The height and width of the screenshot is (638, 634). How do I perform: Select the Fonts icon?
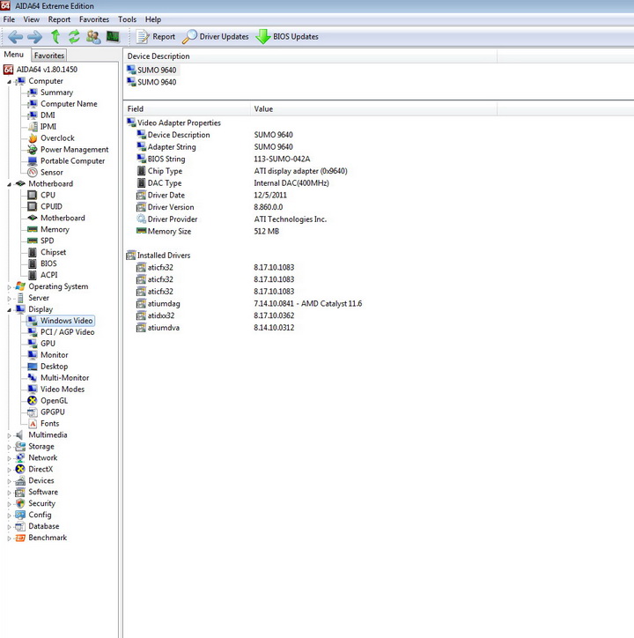(x=33, y=424)
